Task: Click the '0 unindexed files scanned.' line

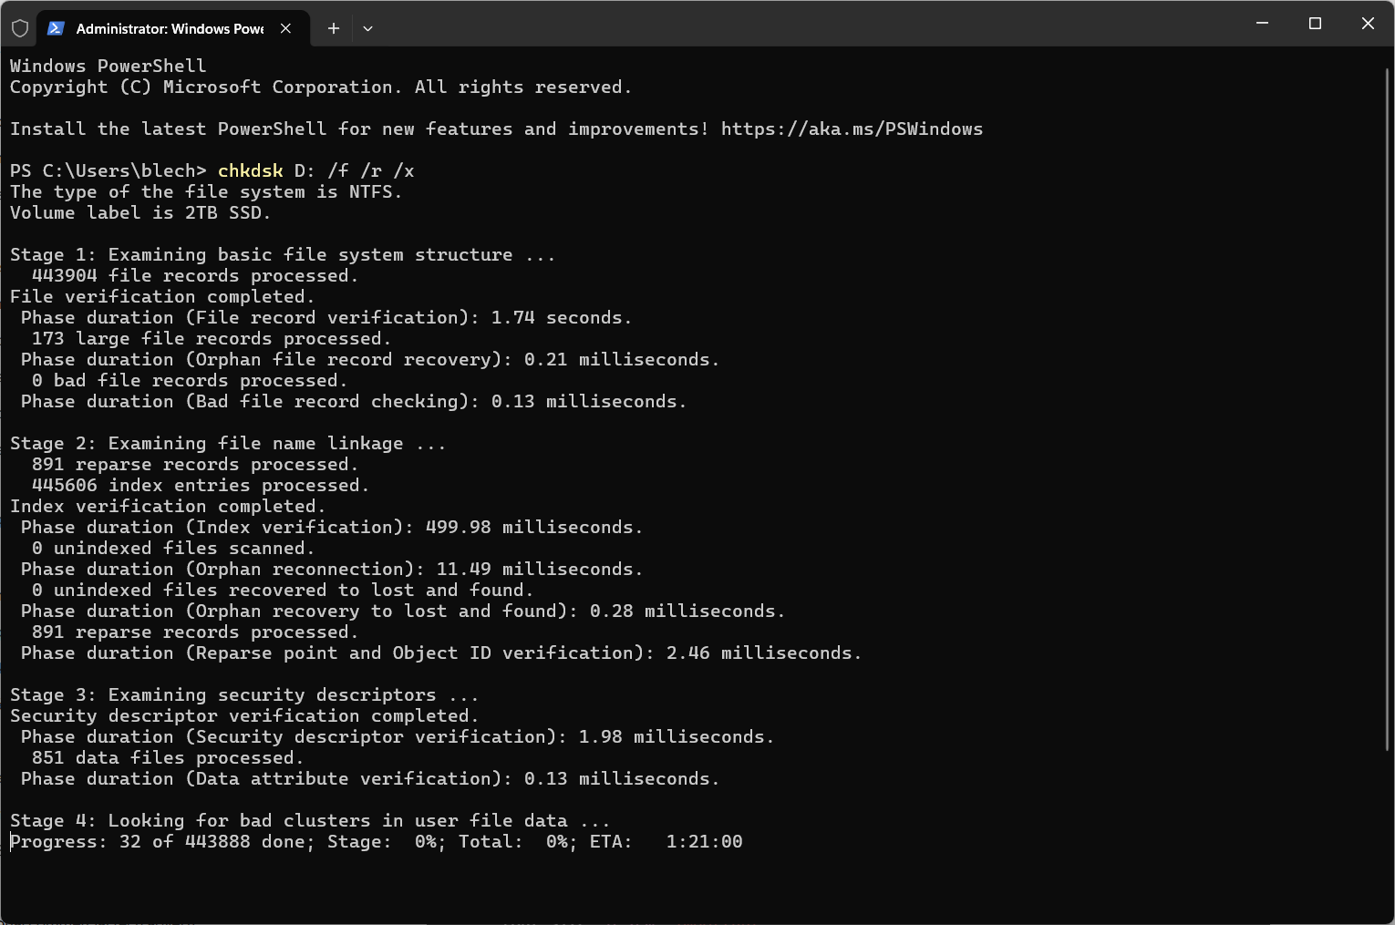Action: click(173, 548)
